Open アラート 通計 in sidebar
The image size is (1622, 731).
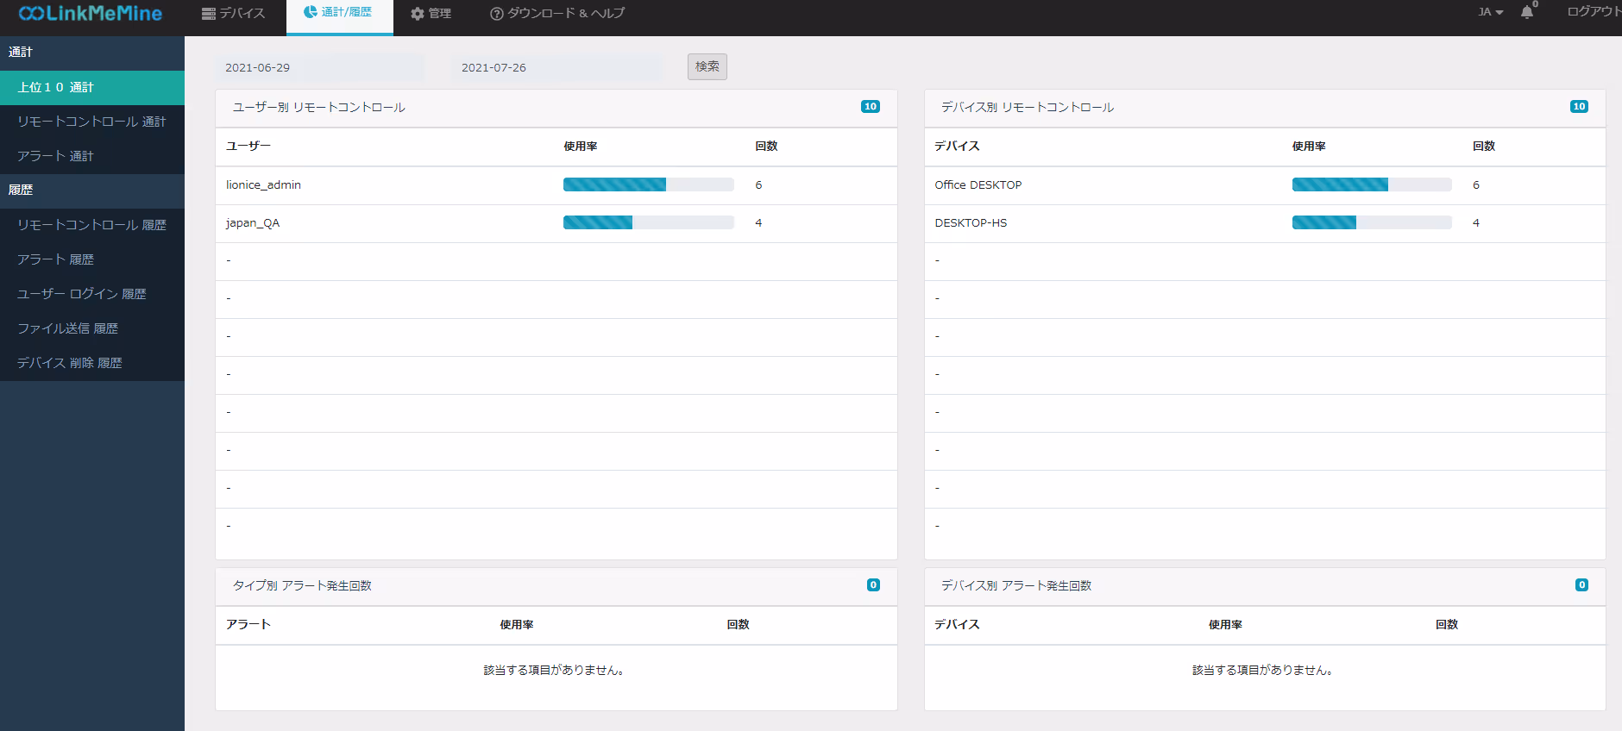coord(92,156)
